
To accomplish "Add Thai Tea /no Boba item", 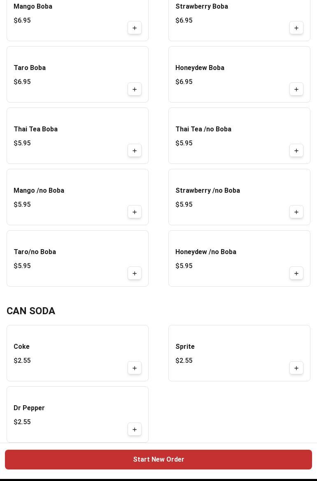I will point(296,151).
